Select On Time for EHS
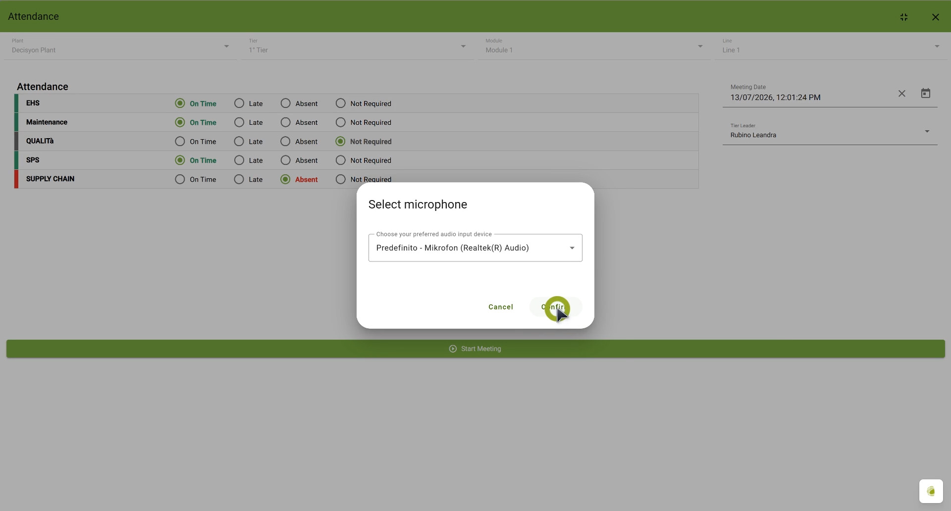Image resolution: width=951 pixels, height=511 pixels. [180, 103]
